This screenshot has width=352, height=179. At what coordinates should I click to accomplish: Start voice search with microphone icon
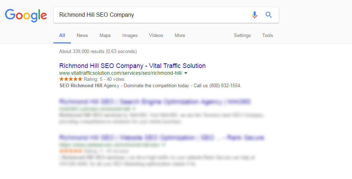[x=254, y=15]
